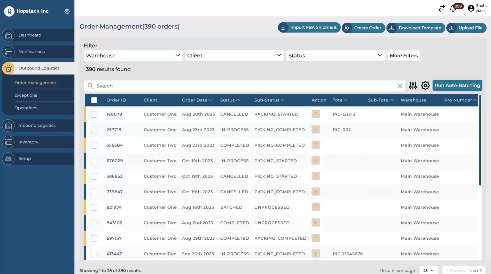Clear search with the X icon
The height and width of the screenshot is (274, 491).
(x=400, y=86)
